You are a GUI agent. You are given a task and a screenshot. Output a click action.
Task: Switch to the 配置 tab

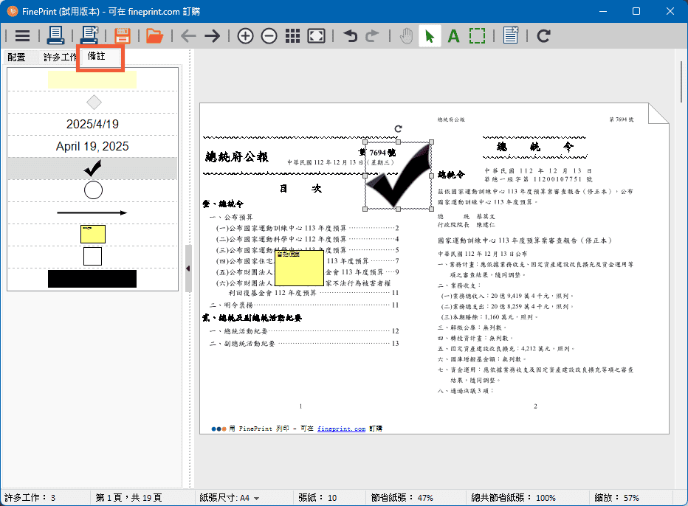16,58
